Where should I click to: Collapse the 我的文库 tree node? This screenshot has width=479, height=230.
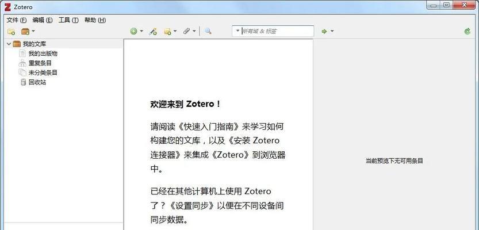[9, 44]
